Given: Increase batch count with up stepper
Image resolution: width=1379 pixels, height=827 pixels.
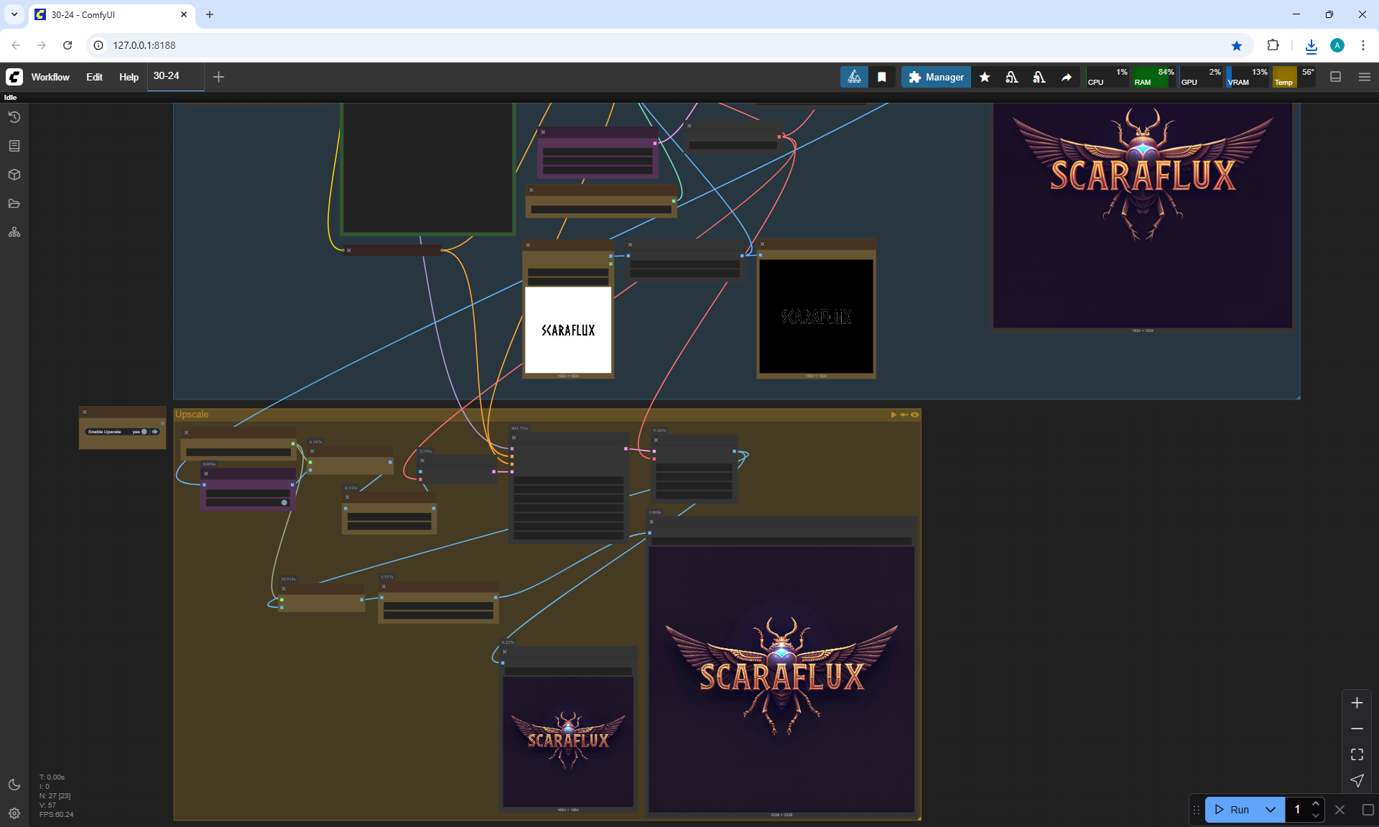Looking at the screenshot, I should (1316, 804).
